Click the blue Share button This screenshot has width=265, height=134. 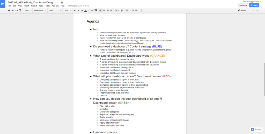(254, 5)
